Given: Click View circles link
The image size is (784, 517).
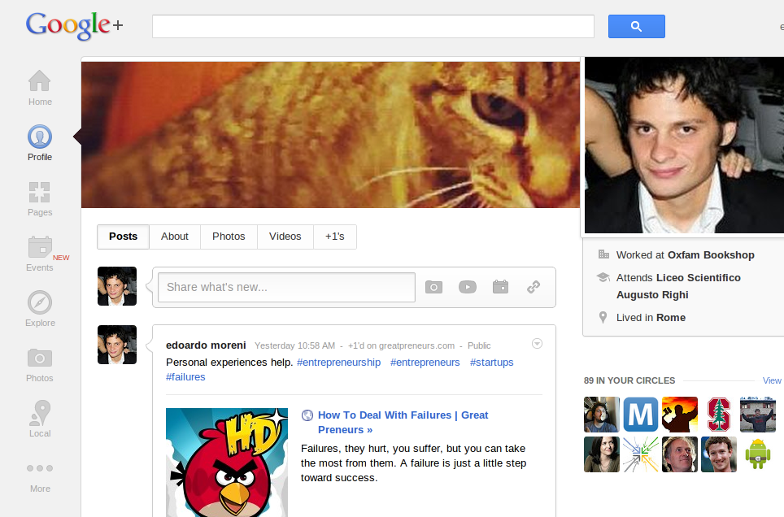Looking at the screenshot, I should [772, 380].
